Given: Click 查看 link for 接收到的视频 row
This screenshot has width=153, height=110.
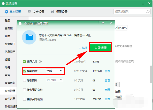Looking at the screenshot, I should (107, 99).
